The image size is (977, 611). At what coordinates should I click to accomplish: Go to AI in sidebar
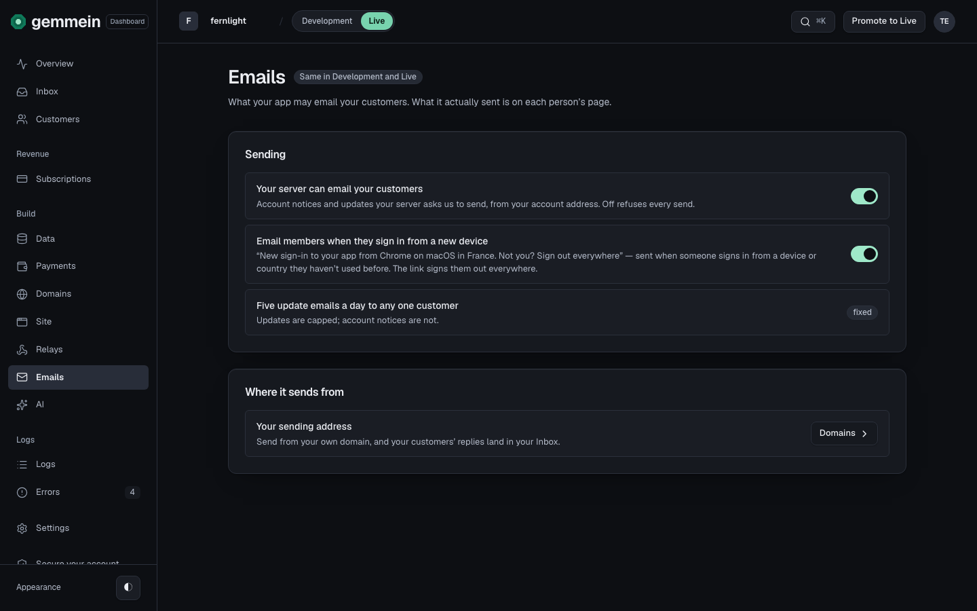coord(78,405)
